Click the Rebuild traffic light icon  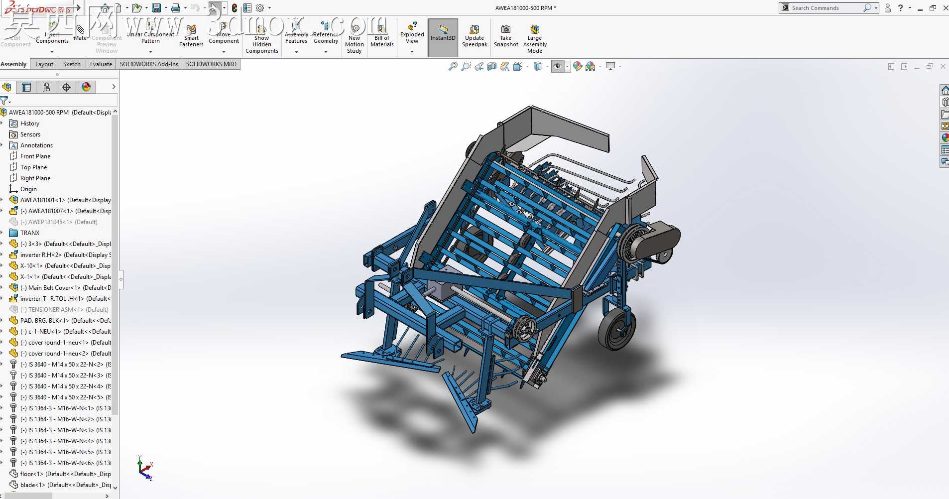(x=234, y=8)
